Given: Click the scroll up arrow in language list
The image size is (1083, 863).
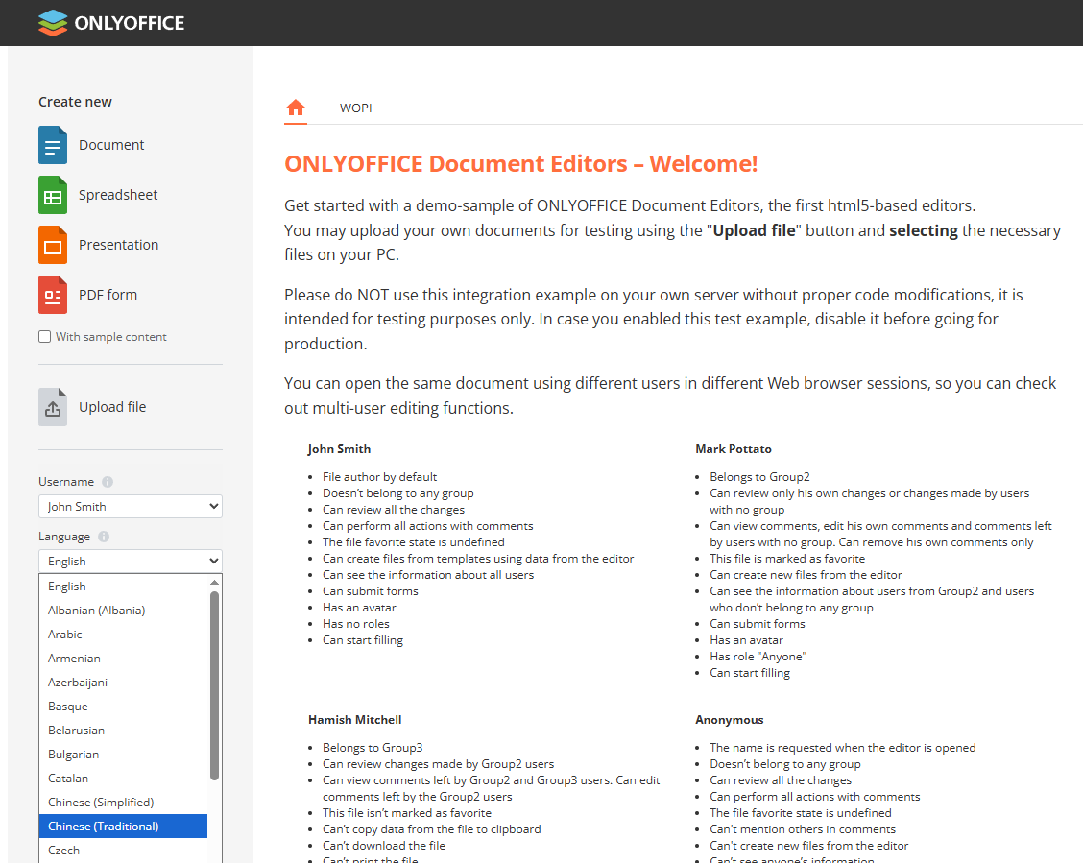Looking at the screenshot, I should pyautogui.click(x=215, y=582).
